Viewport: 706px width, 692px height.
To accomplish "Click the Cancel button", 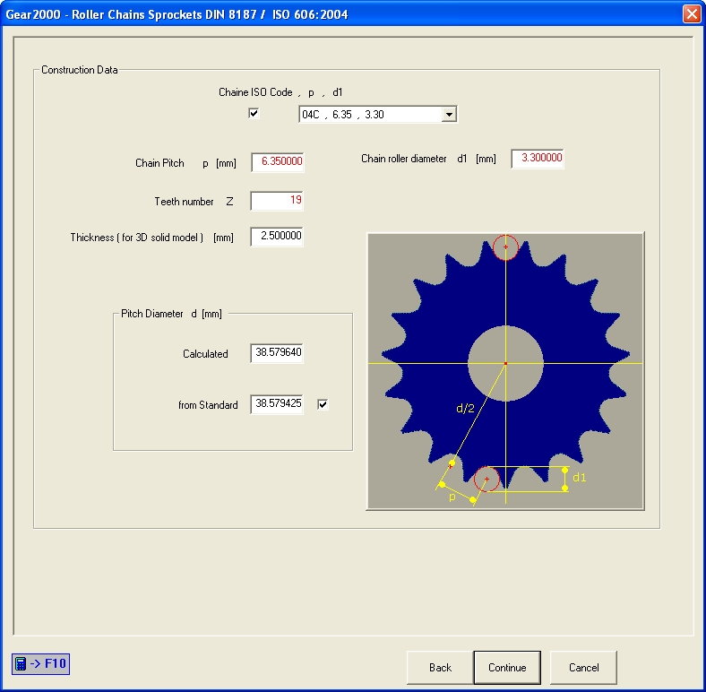I will tap(583, 667).
